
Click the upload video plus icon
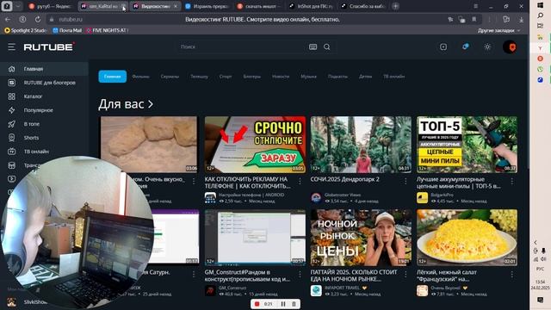443,46
